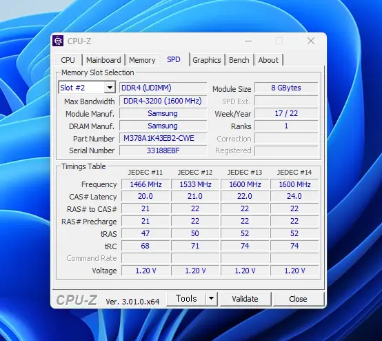382x341 pixels.
Task: Click the CAS# Latency 22.0 cell
Action: (x=245, y=196)
